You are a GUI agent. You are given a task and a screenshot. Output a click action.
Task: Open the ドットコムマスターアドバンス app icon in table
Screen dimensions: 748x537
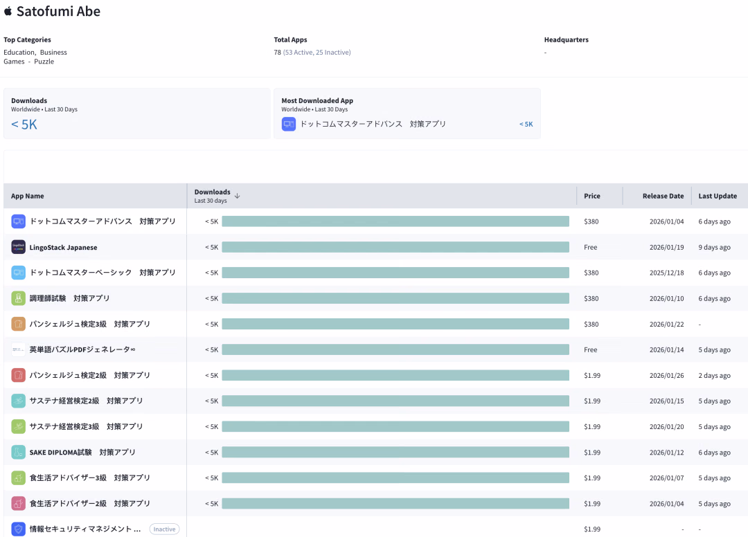point(18,221)
